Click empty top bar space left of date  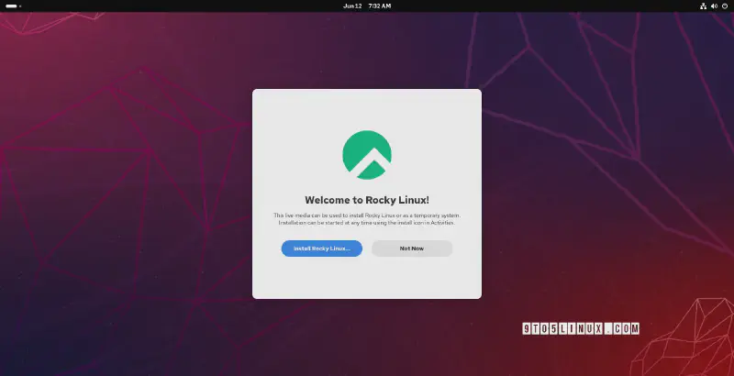tap(183, 6)
